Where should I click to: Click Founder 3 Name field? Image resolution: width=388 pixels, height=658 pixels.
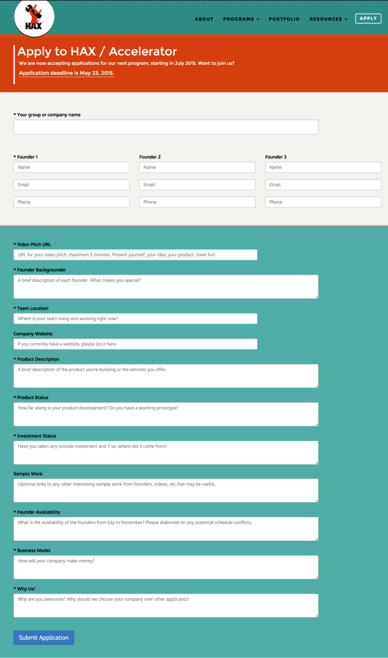click(323, 167)
